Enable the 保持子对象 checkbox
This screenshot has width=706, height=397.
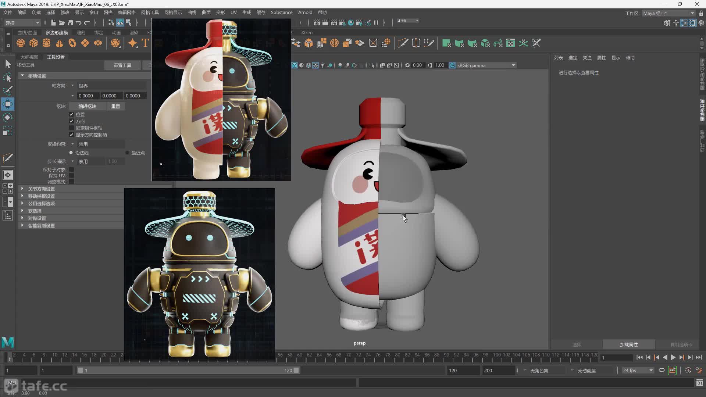72,169
